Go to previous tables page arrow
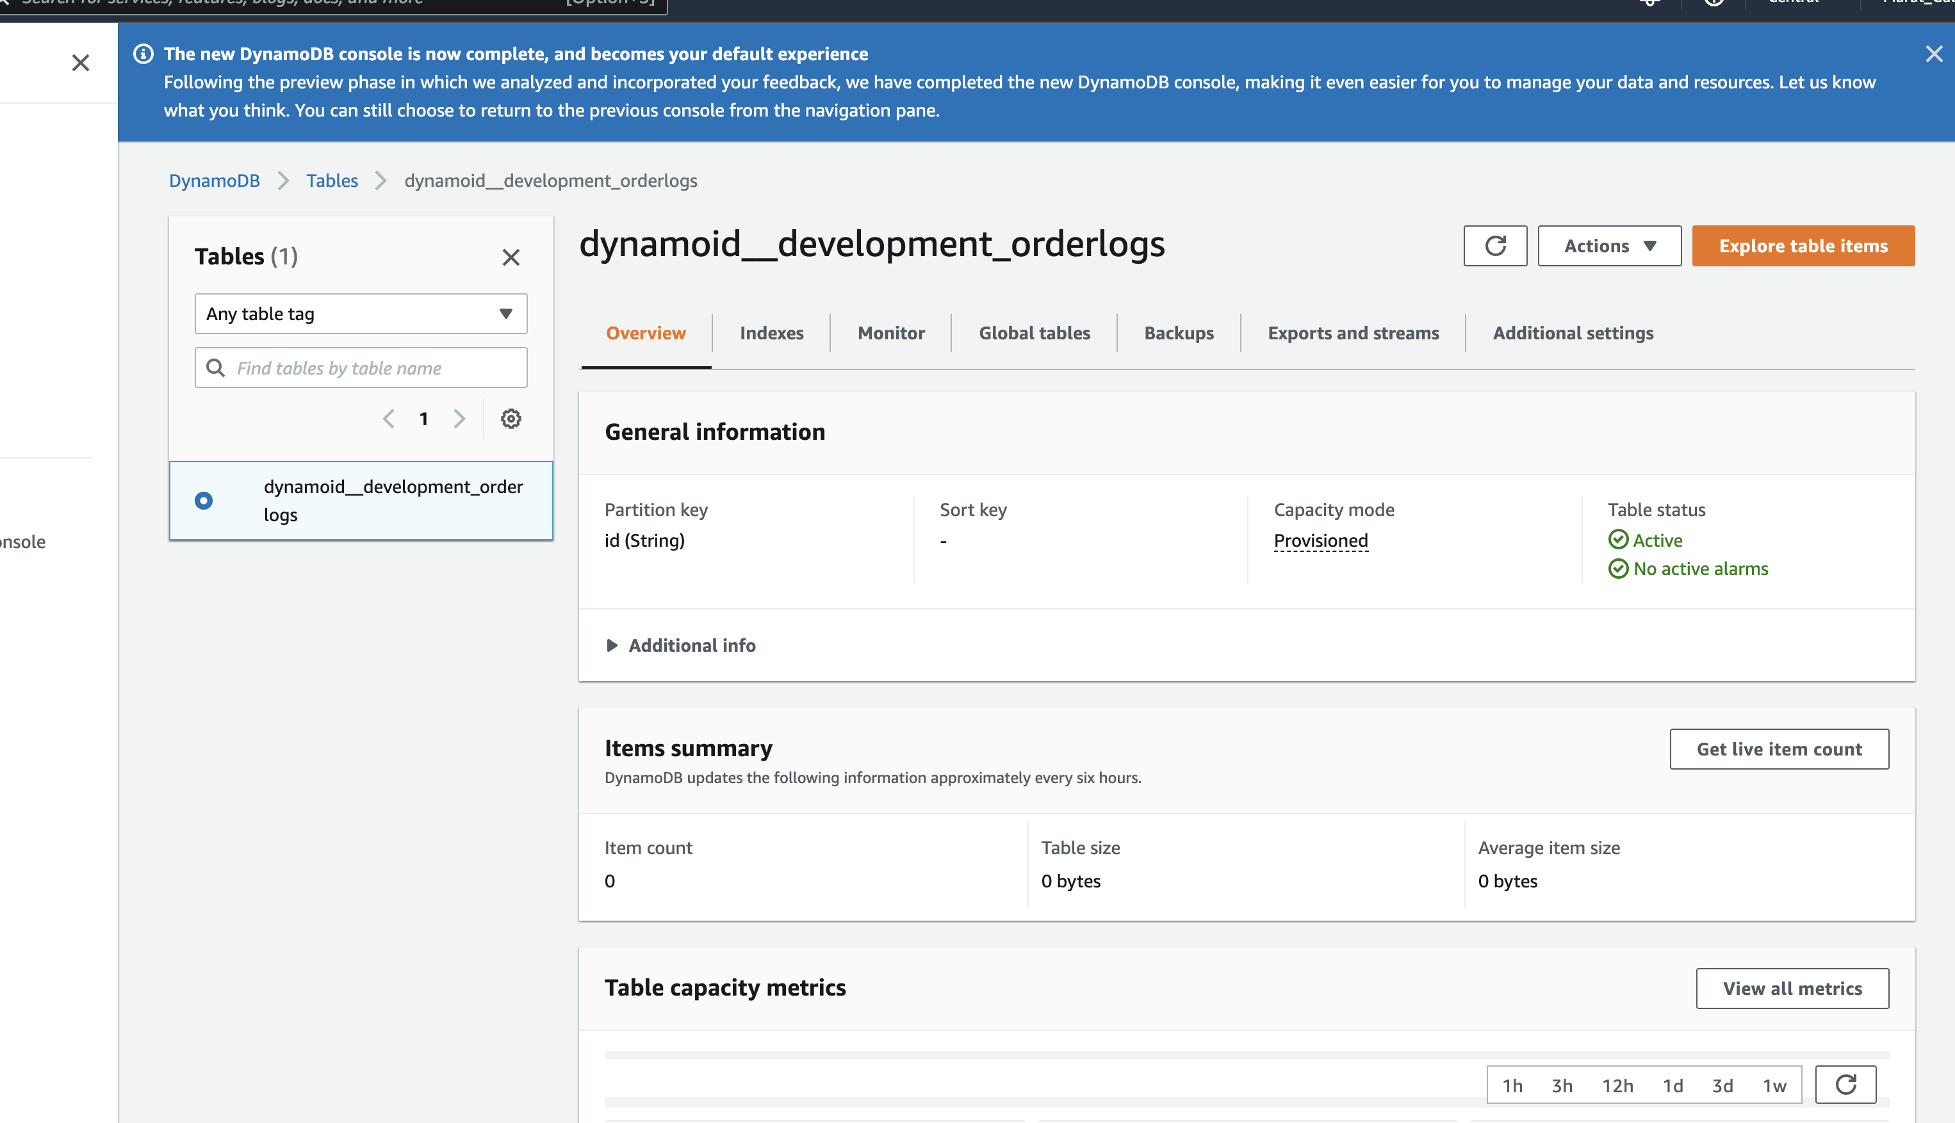The height and width of the screenshot is (1123, 1955). (x=389, y=419)
